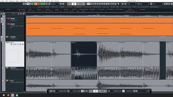Click the time display 0:09:38.174
Viewport: 173px width, 97px height.
116,91
